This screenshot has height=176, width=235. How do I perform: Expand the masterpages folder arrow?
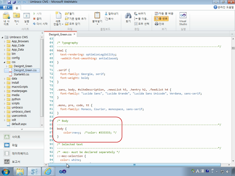[5, 91]
